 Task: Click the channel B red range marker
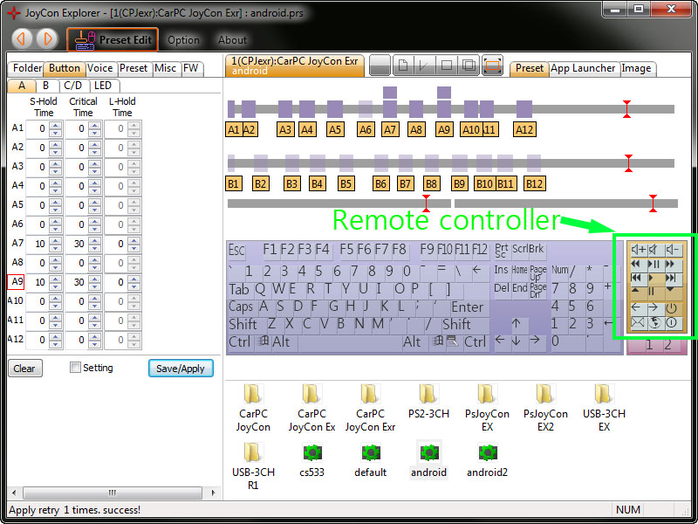[x=628, y=163]
